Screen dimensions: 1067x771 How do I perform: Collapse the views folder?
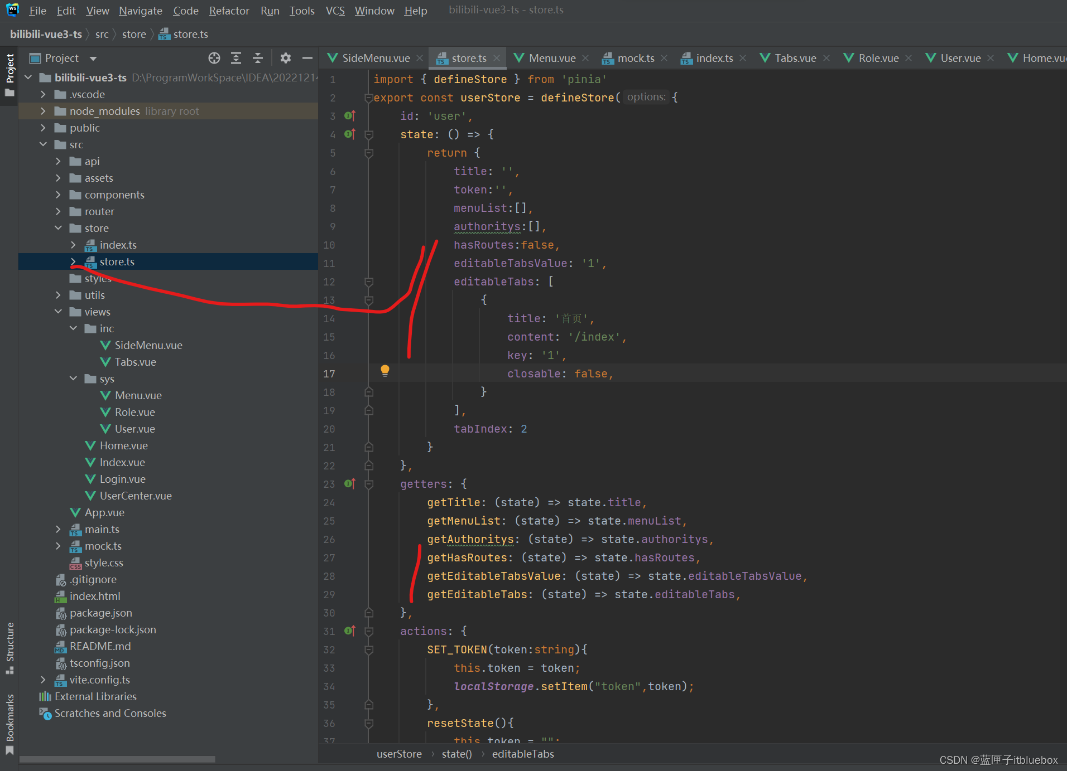(x=59, y=312)
